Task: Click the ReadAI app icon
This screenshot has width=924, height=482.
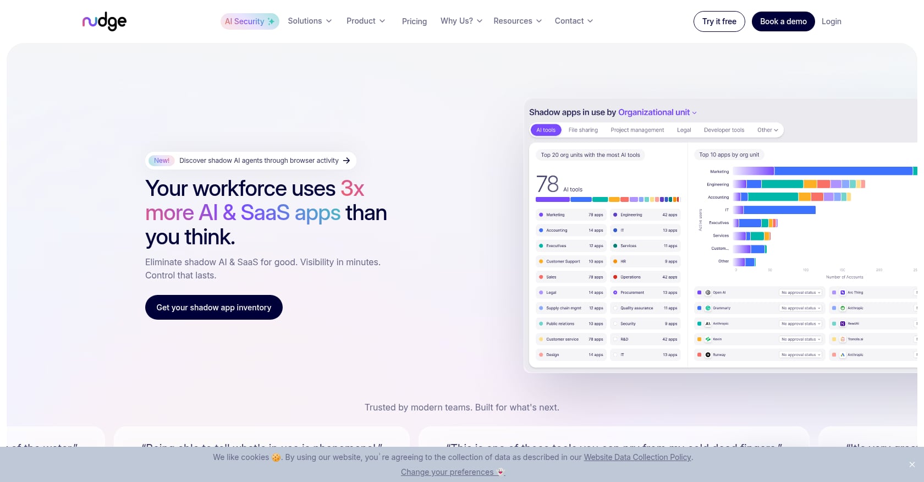Action: tap(843, 324)
